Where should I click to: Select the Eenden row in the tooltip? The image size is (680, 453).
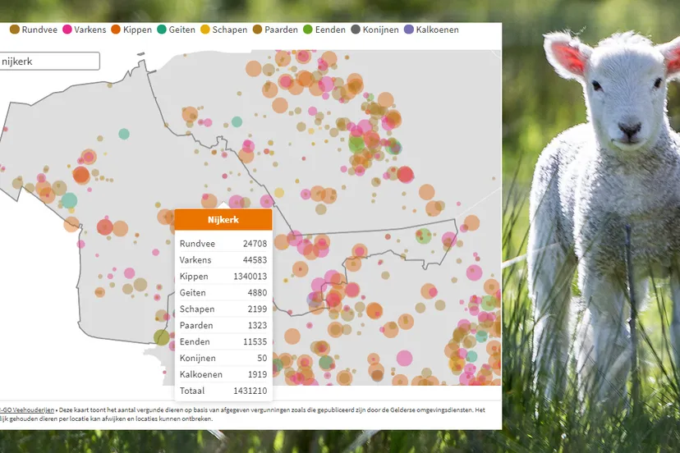(x=223, y=342)
